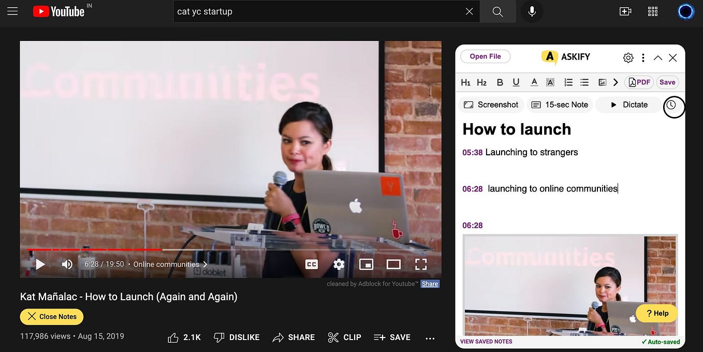Click the Close Notes button
The width and height of the screenshot is (703, 352).
pos(51,316)
